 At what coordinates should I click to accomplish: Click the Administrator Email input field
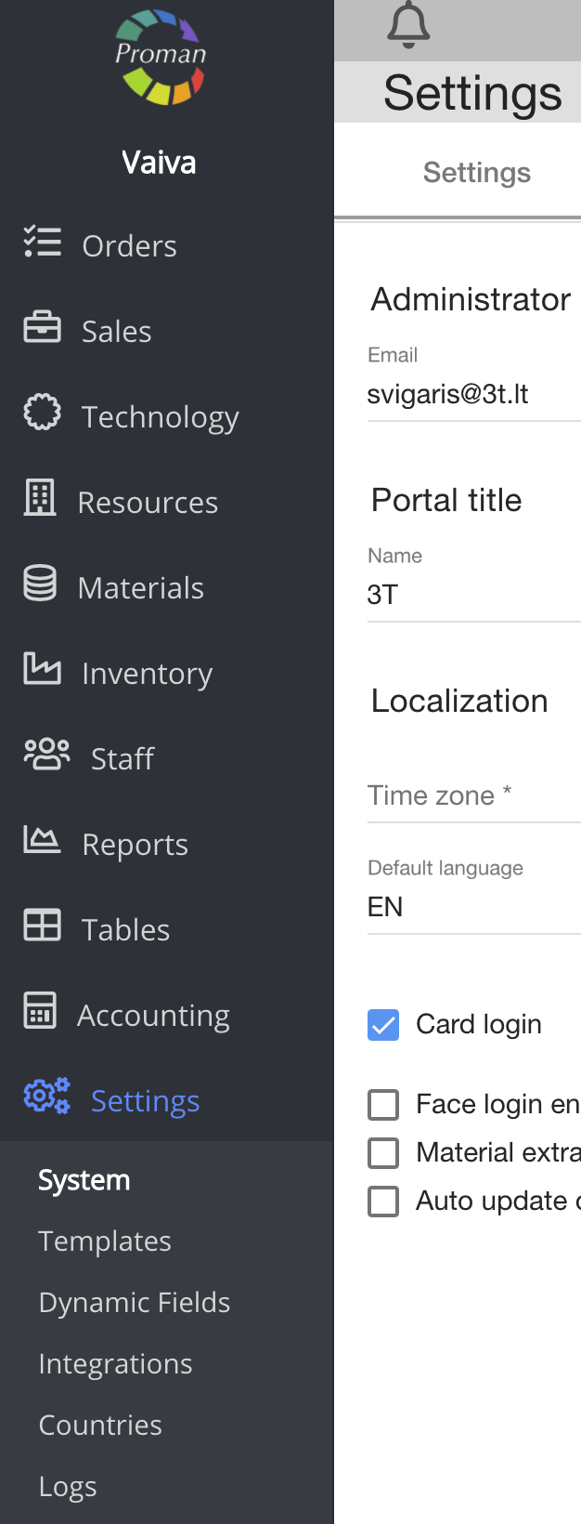[473, 395]
